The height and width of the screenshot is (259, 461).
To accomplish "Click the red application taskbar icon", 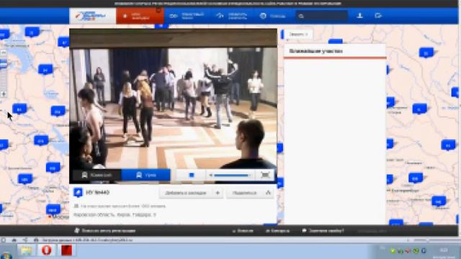I will pos(66,250).
